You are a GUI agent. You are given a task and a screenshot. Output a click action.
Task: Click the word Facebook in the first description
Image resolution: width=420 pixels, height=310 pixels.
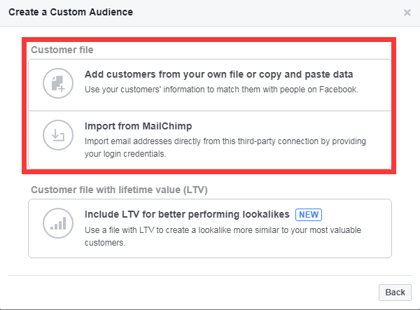338,90
